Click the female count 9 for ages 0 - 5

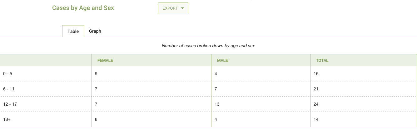pos(96,74)
